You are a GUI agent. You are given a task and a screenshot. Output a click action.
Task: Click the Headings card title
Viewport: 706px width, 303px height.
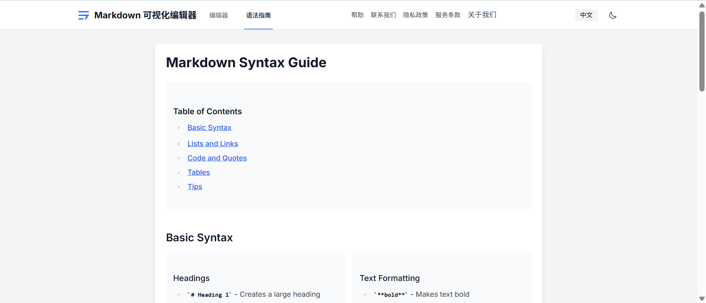coord(191,278)
